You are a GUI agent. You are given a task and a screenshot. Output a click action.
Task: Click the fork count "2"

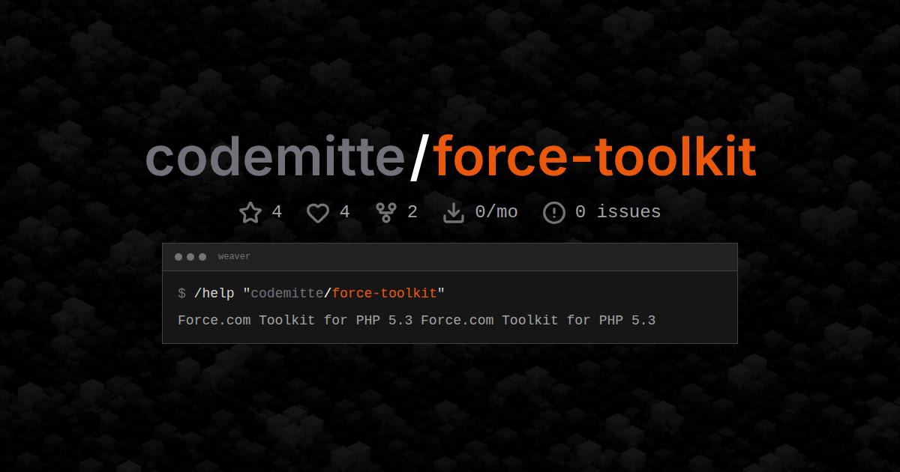(412, 212)
